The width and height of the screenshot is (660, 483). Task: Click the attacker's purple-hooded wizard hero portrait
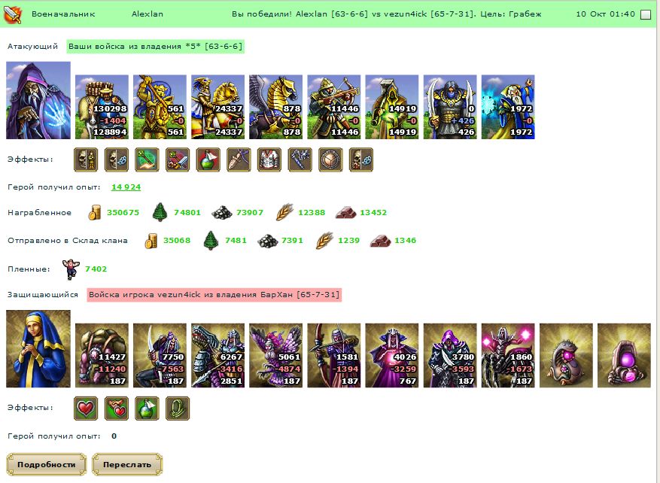point(38,101)
